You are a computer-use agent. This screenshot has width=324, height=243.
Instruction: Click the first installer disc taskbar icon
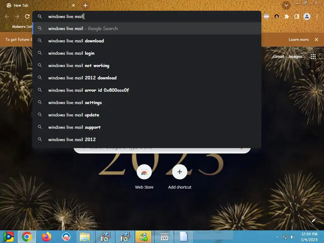click(105, 237)
